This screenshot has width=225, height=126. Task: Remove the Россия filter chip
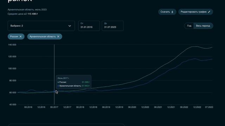click(20, 36)
